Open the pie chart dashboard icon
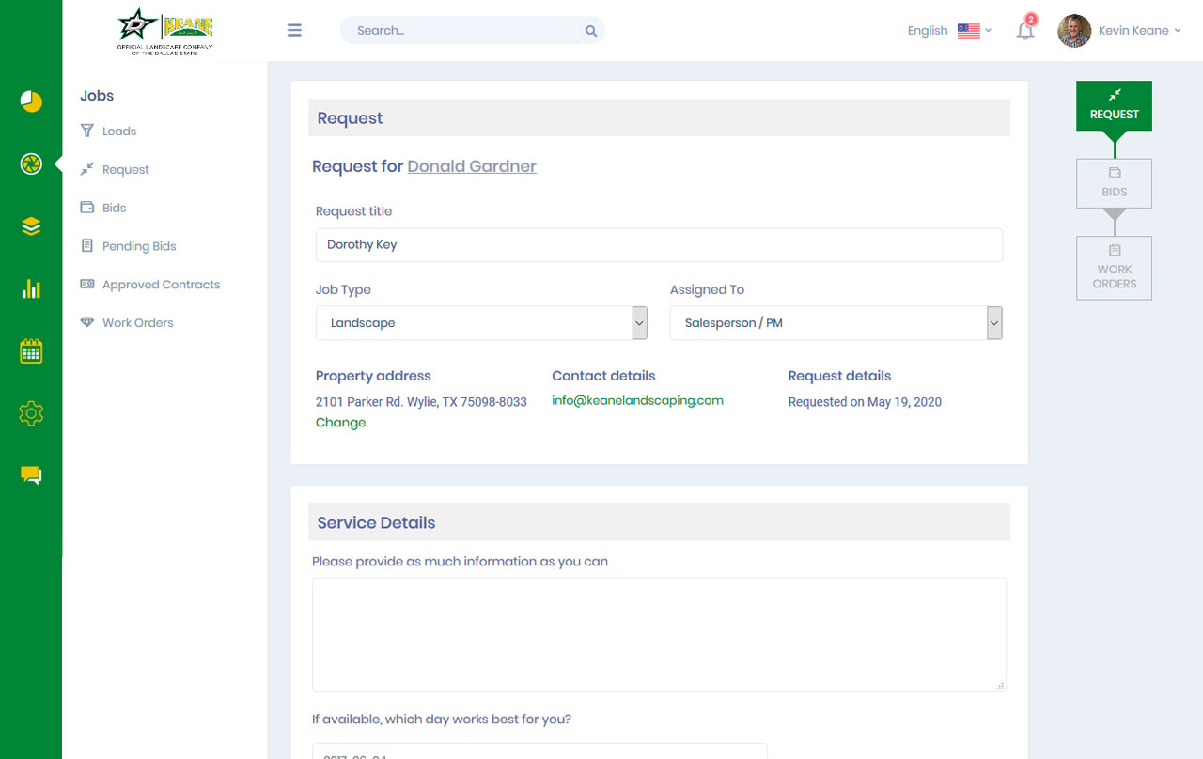Viewport: 1203px width, 759px height. click(31, 101)
